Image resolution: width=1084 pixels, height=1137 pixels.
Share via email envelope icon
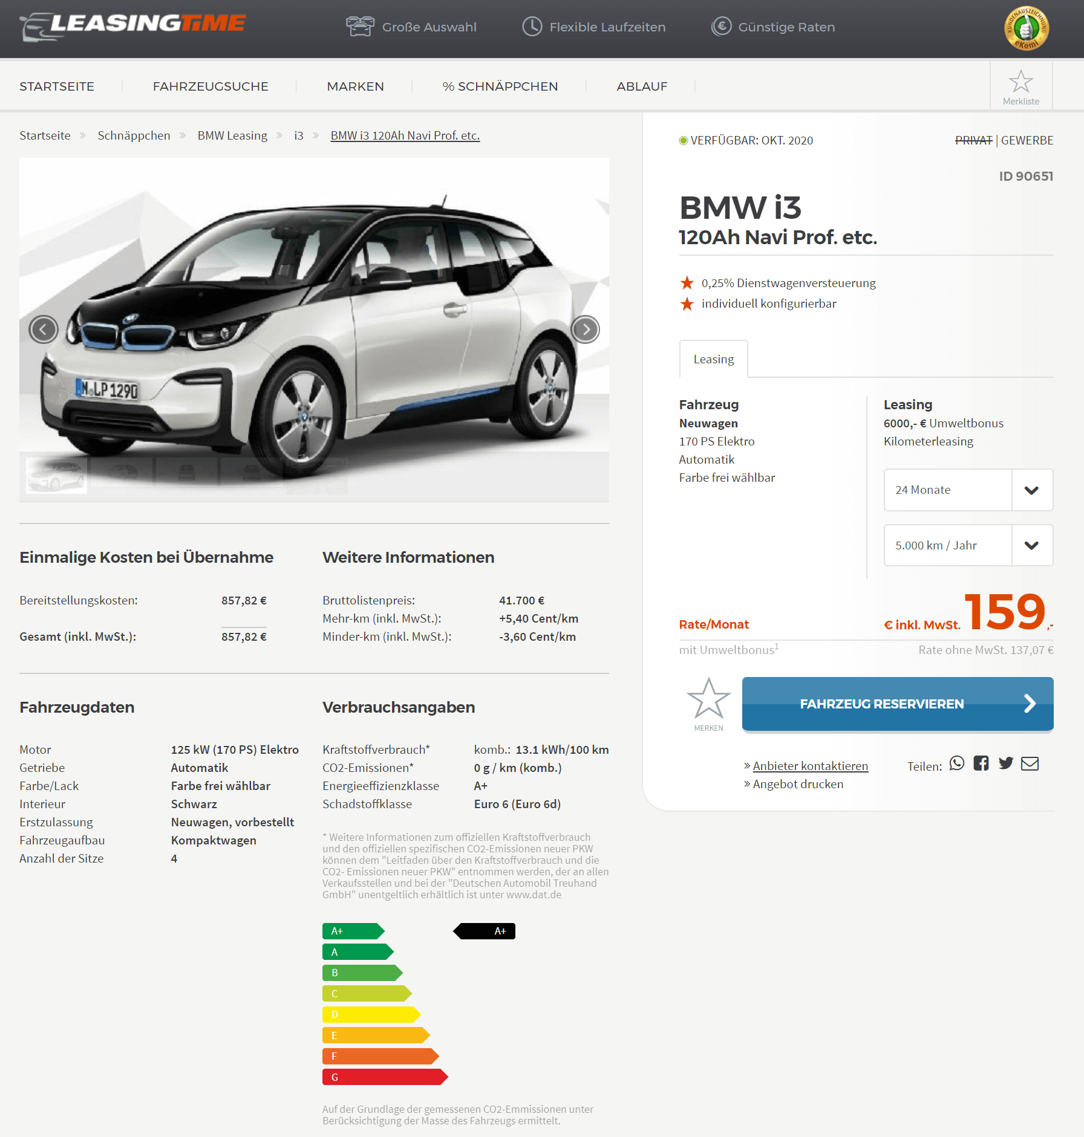pyautogui.click(x=1030, y=763)
